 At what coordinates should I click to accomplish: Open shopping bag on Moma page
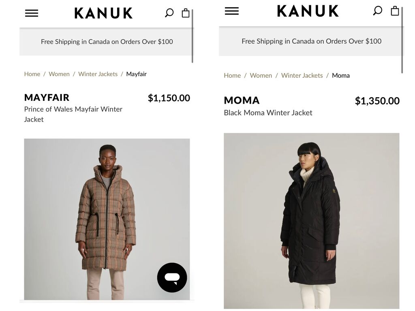[x=395, y=11]
